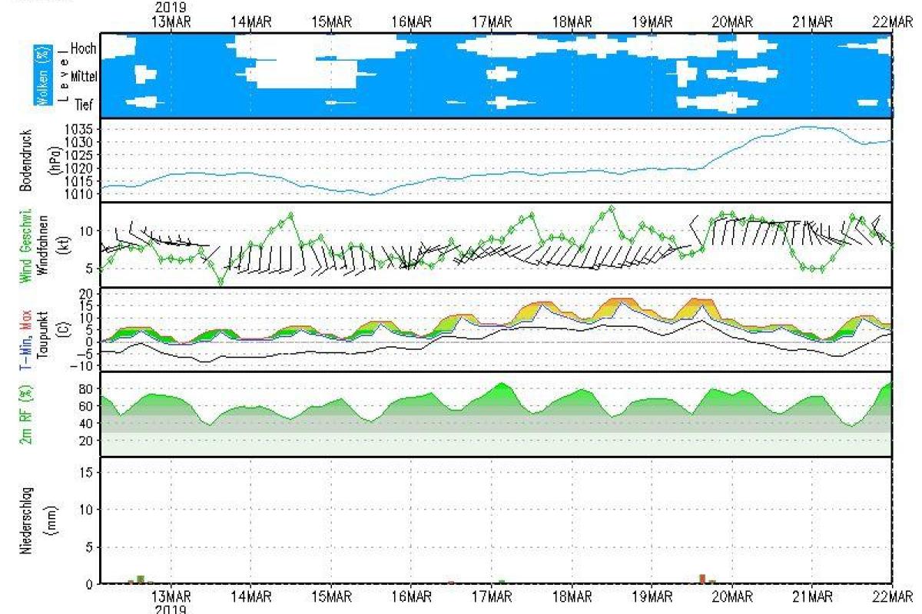
Task: Select the green 'Wind Geschwi.' axis label
Action: pyautogui.click(x=25, y=244)
